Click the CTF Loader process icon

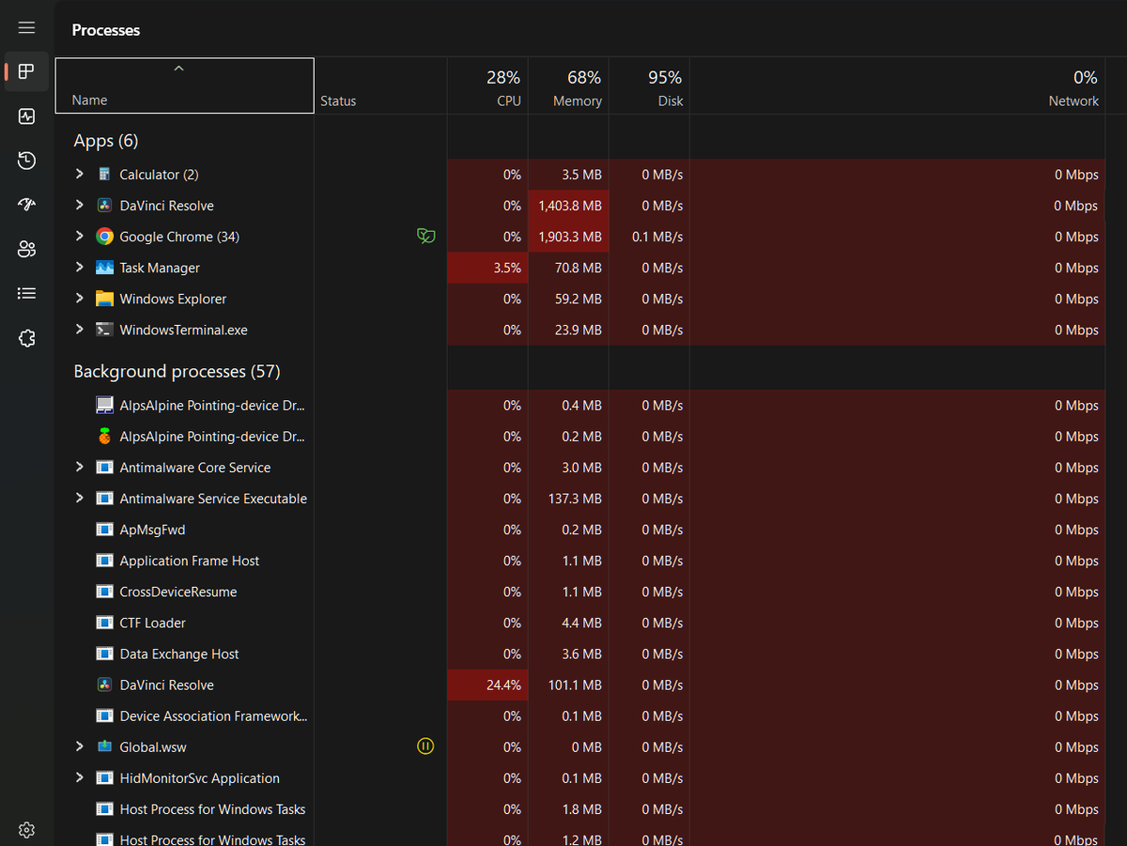(104, 623)
